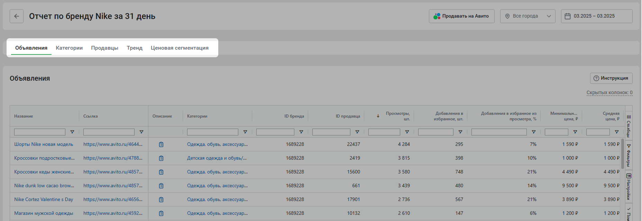
Task: Sort by the Просмотры, шт. column header
Action: pos(398,116)
